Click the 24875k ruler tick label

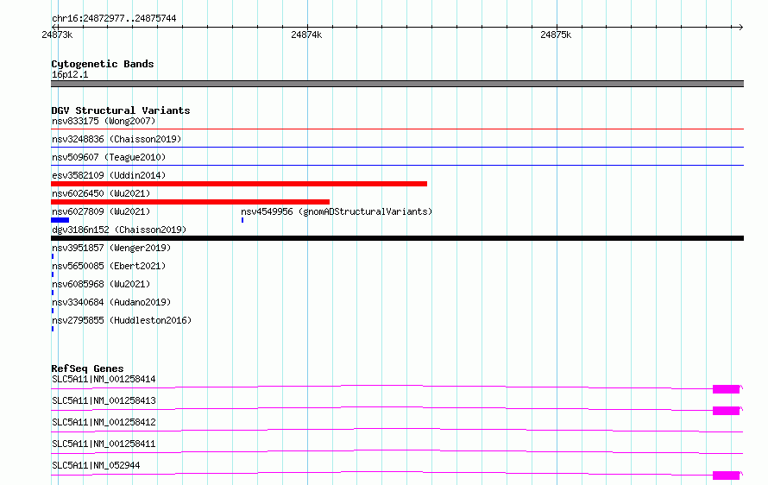[x=556, y=35]
